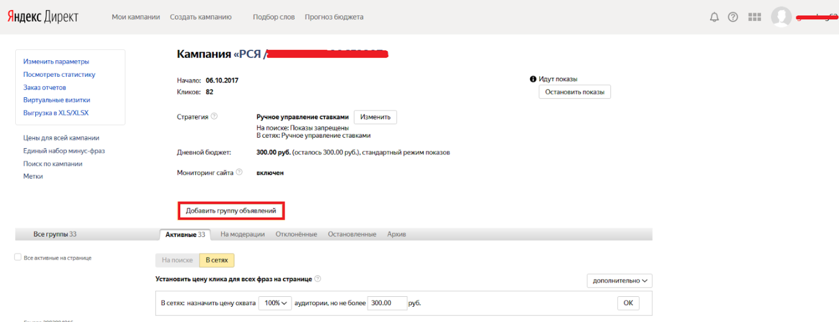Screen dimensions: 839x322
Task: Click the включен monitoring status text
Action: [x=270, y=173]
